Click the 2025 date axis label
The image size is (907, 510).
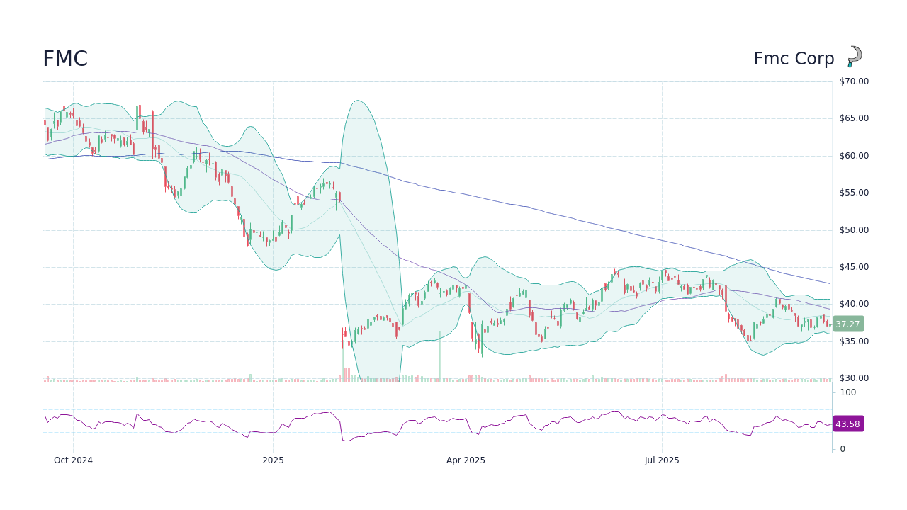coord(273,460)
